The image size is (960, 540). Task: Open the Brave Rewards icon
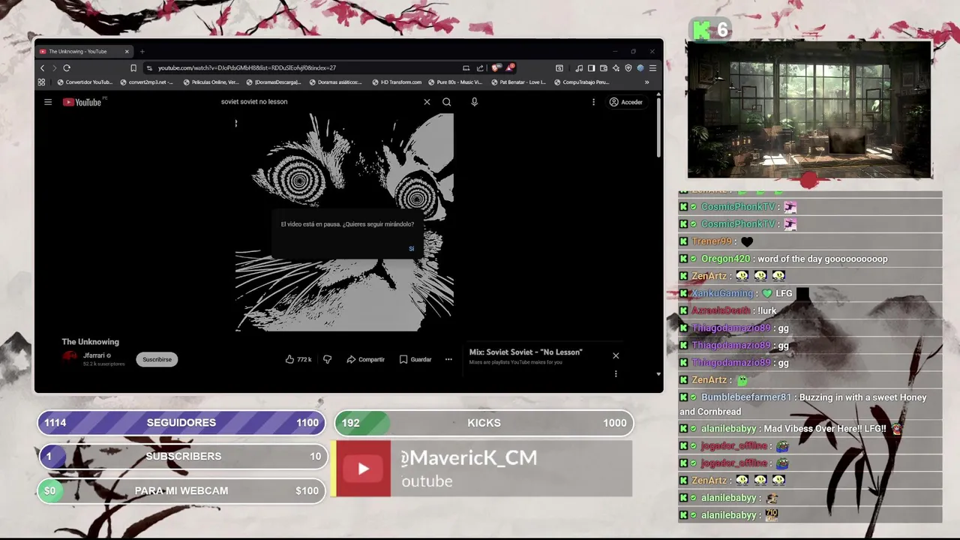(x=510, y=67)
